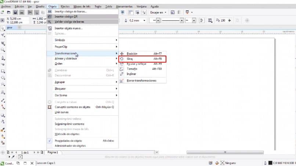Select the Rectangle tool in the toolbox

(3, 71)
